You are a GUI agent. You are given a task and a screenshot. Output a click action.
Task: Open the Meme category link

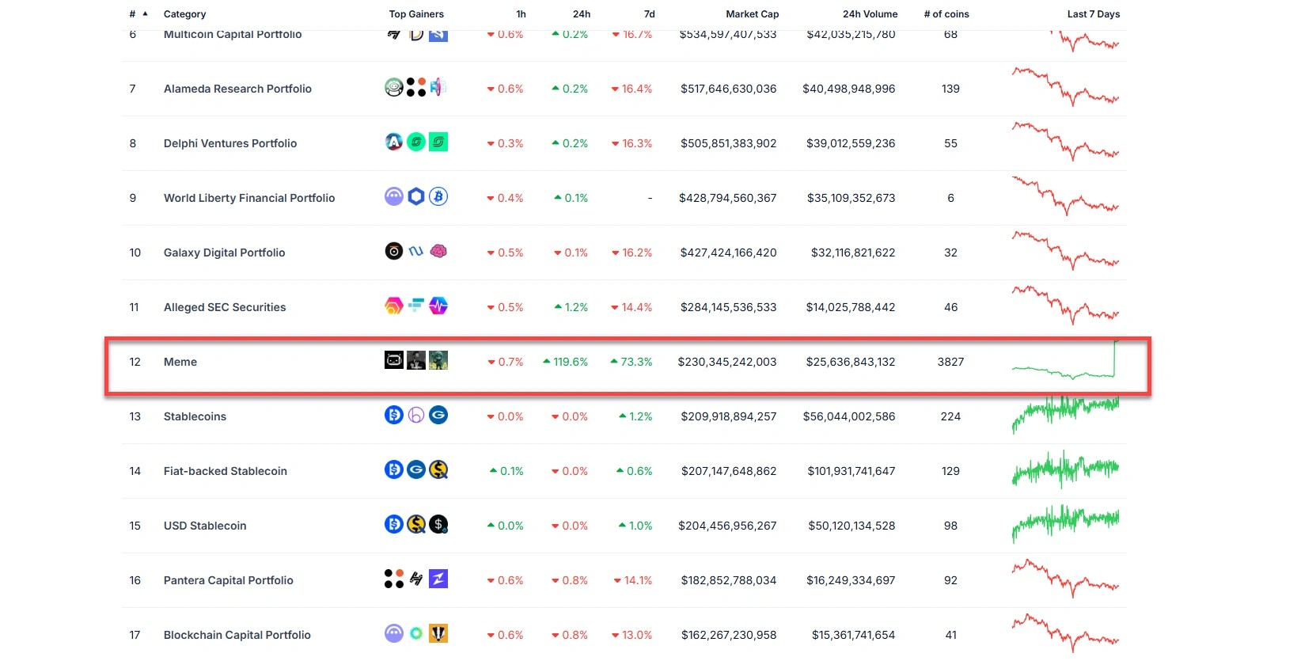[x=180, y=362]
